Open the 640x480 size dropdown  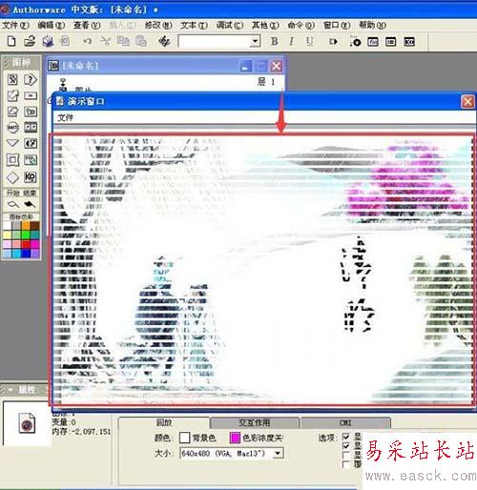point(278,453)
